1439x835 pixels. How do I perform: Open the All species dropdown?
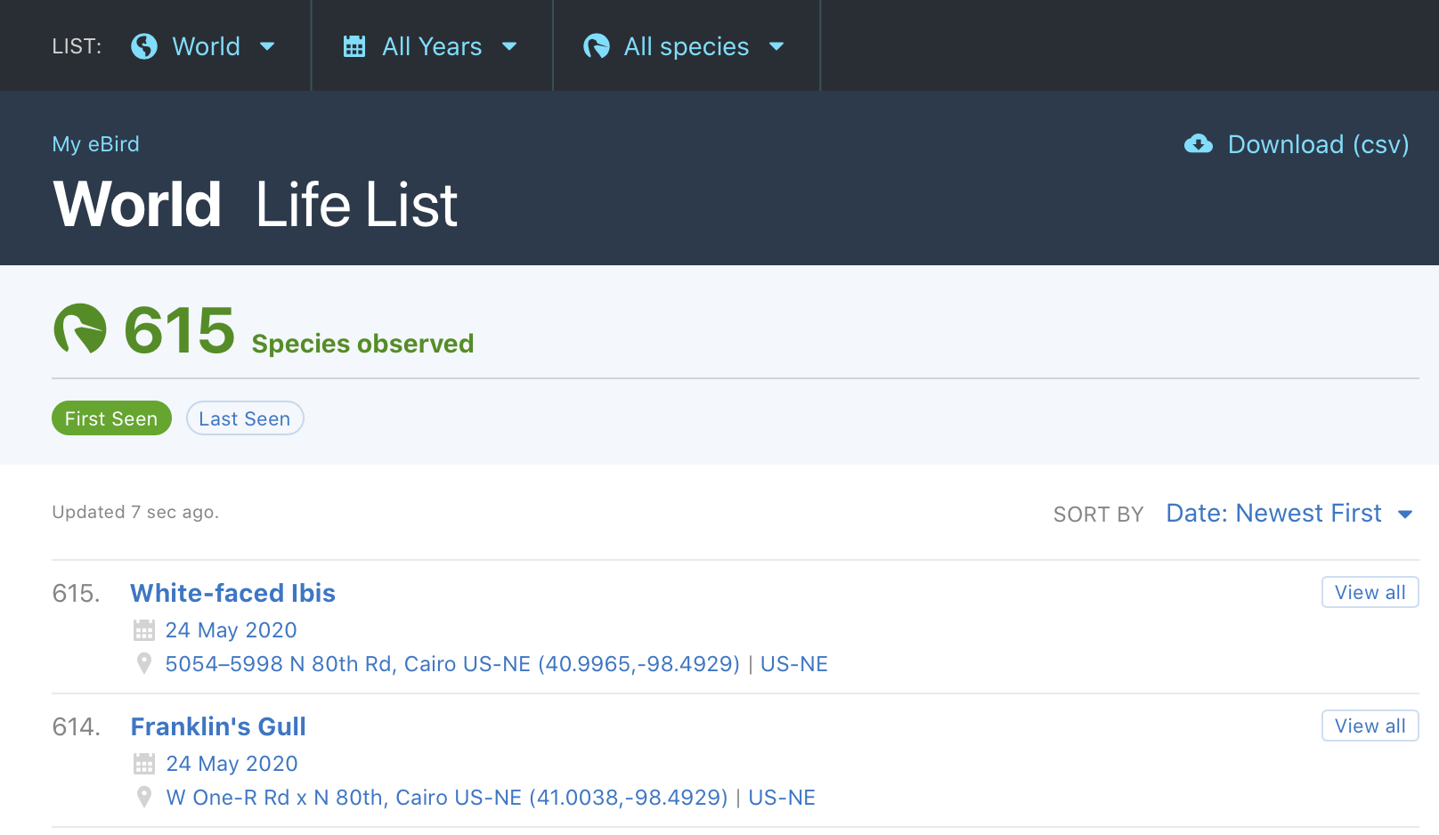[687, 46]
